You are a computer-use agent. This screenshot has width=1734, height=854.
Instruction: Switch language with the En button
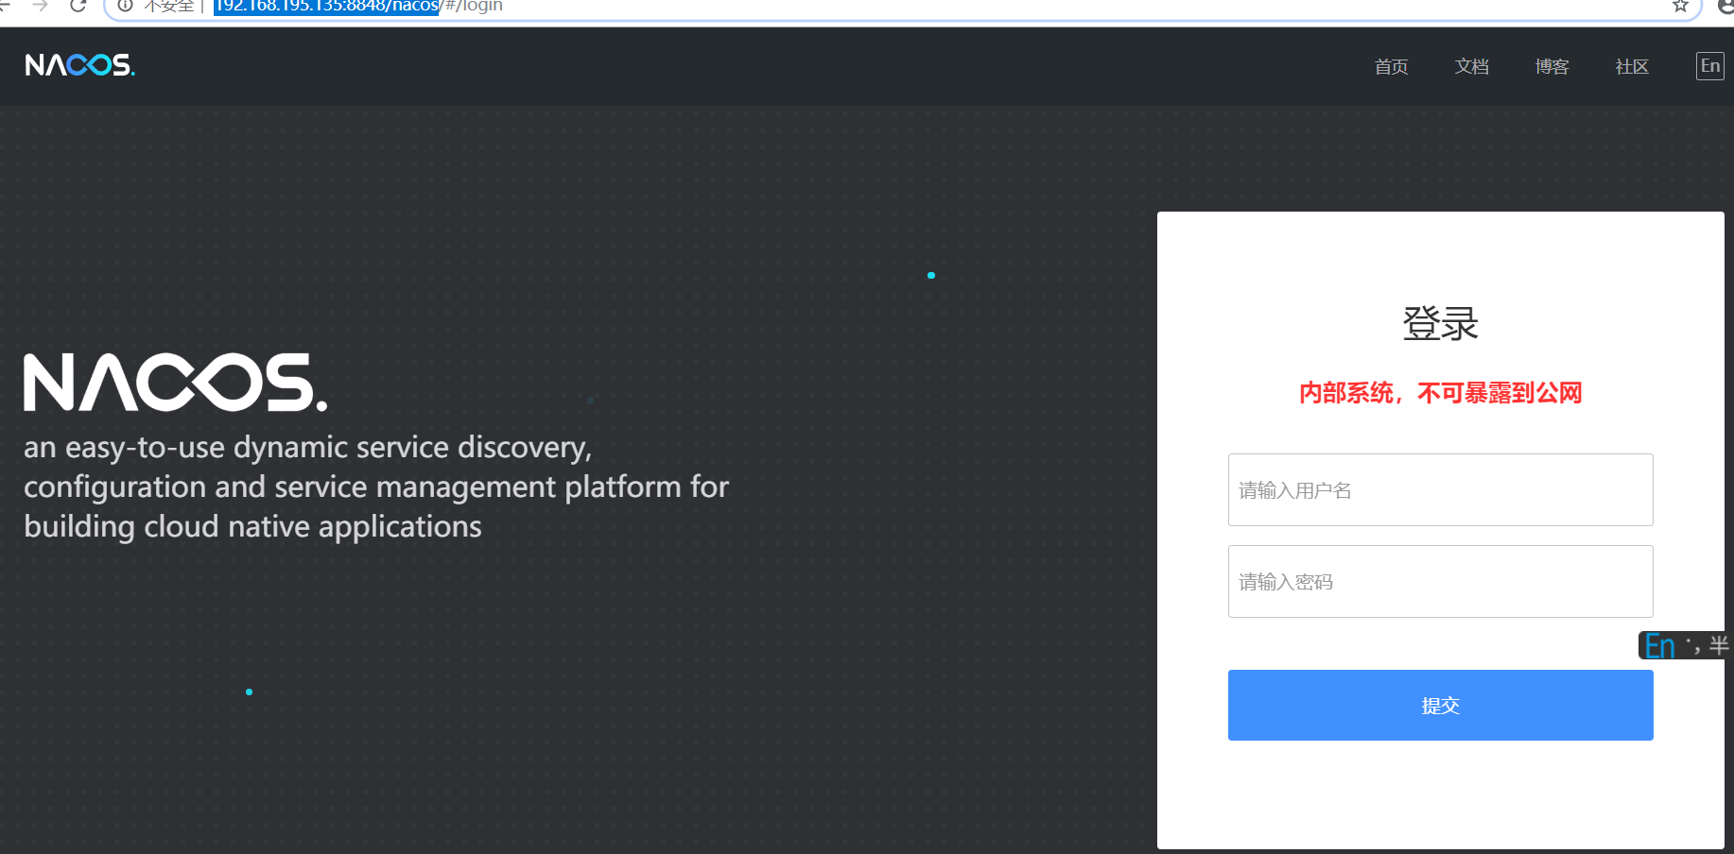coord(1709,66)
